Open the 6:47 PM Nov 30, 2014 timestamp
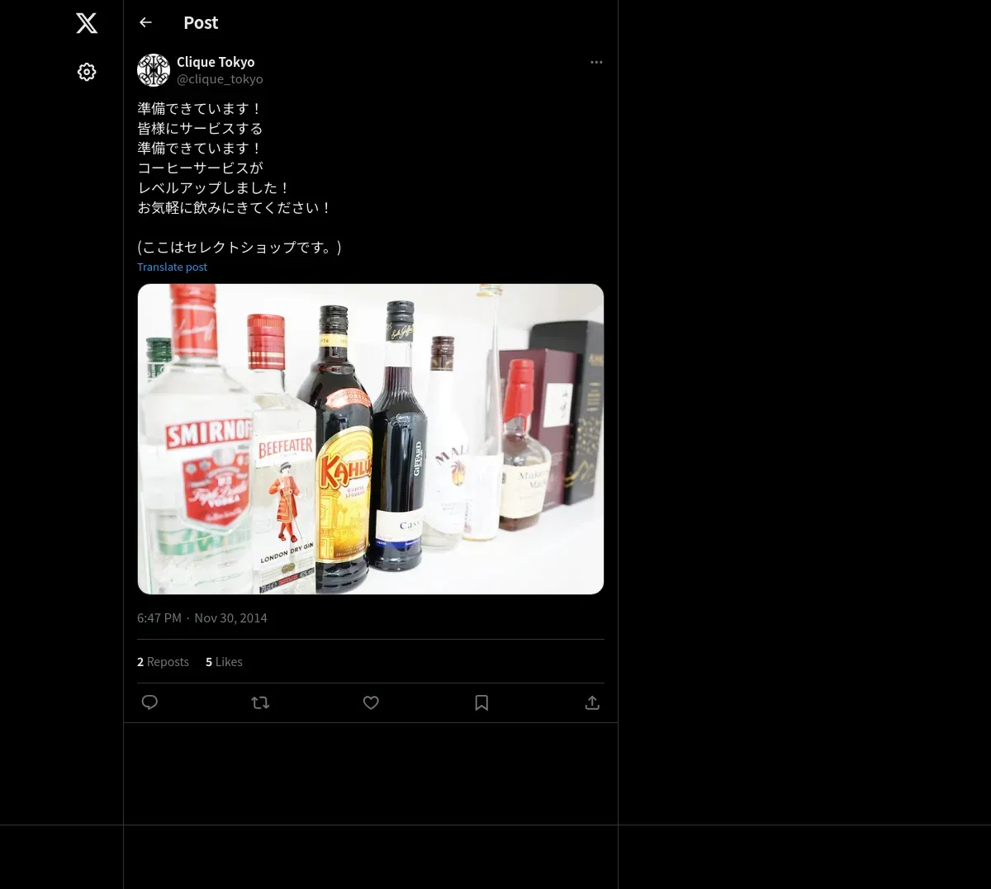Screen dimensions: 991x889 (202, 617)
